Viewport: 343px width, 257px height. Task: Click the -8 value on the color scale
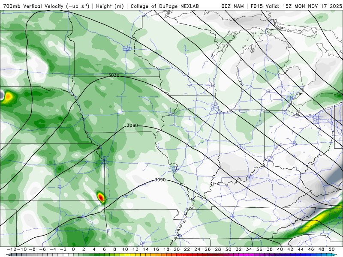[x=32, y=249]
